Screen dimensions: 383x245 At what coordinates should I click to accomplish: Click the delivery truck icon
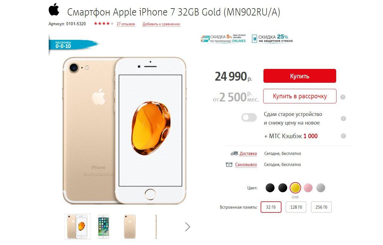coord(234,154)
